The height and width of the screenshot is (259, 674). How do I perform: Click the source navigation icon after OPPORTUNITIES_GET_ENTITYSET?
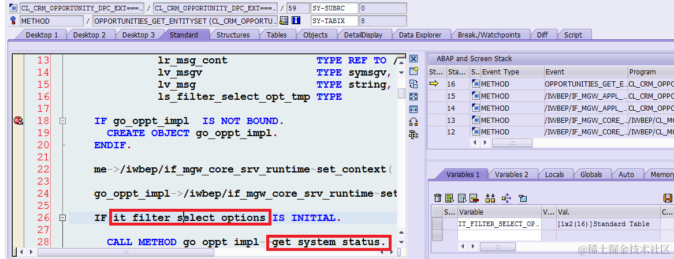tap(284, 21)
